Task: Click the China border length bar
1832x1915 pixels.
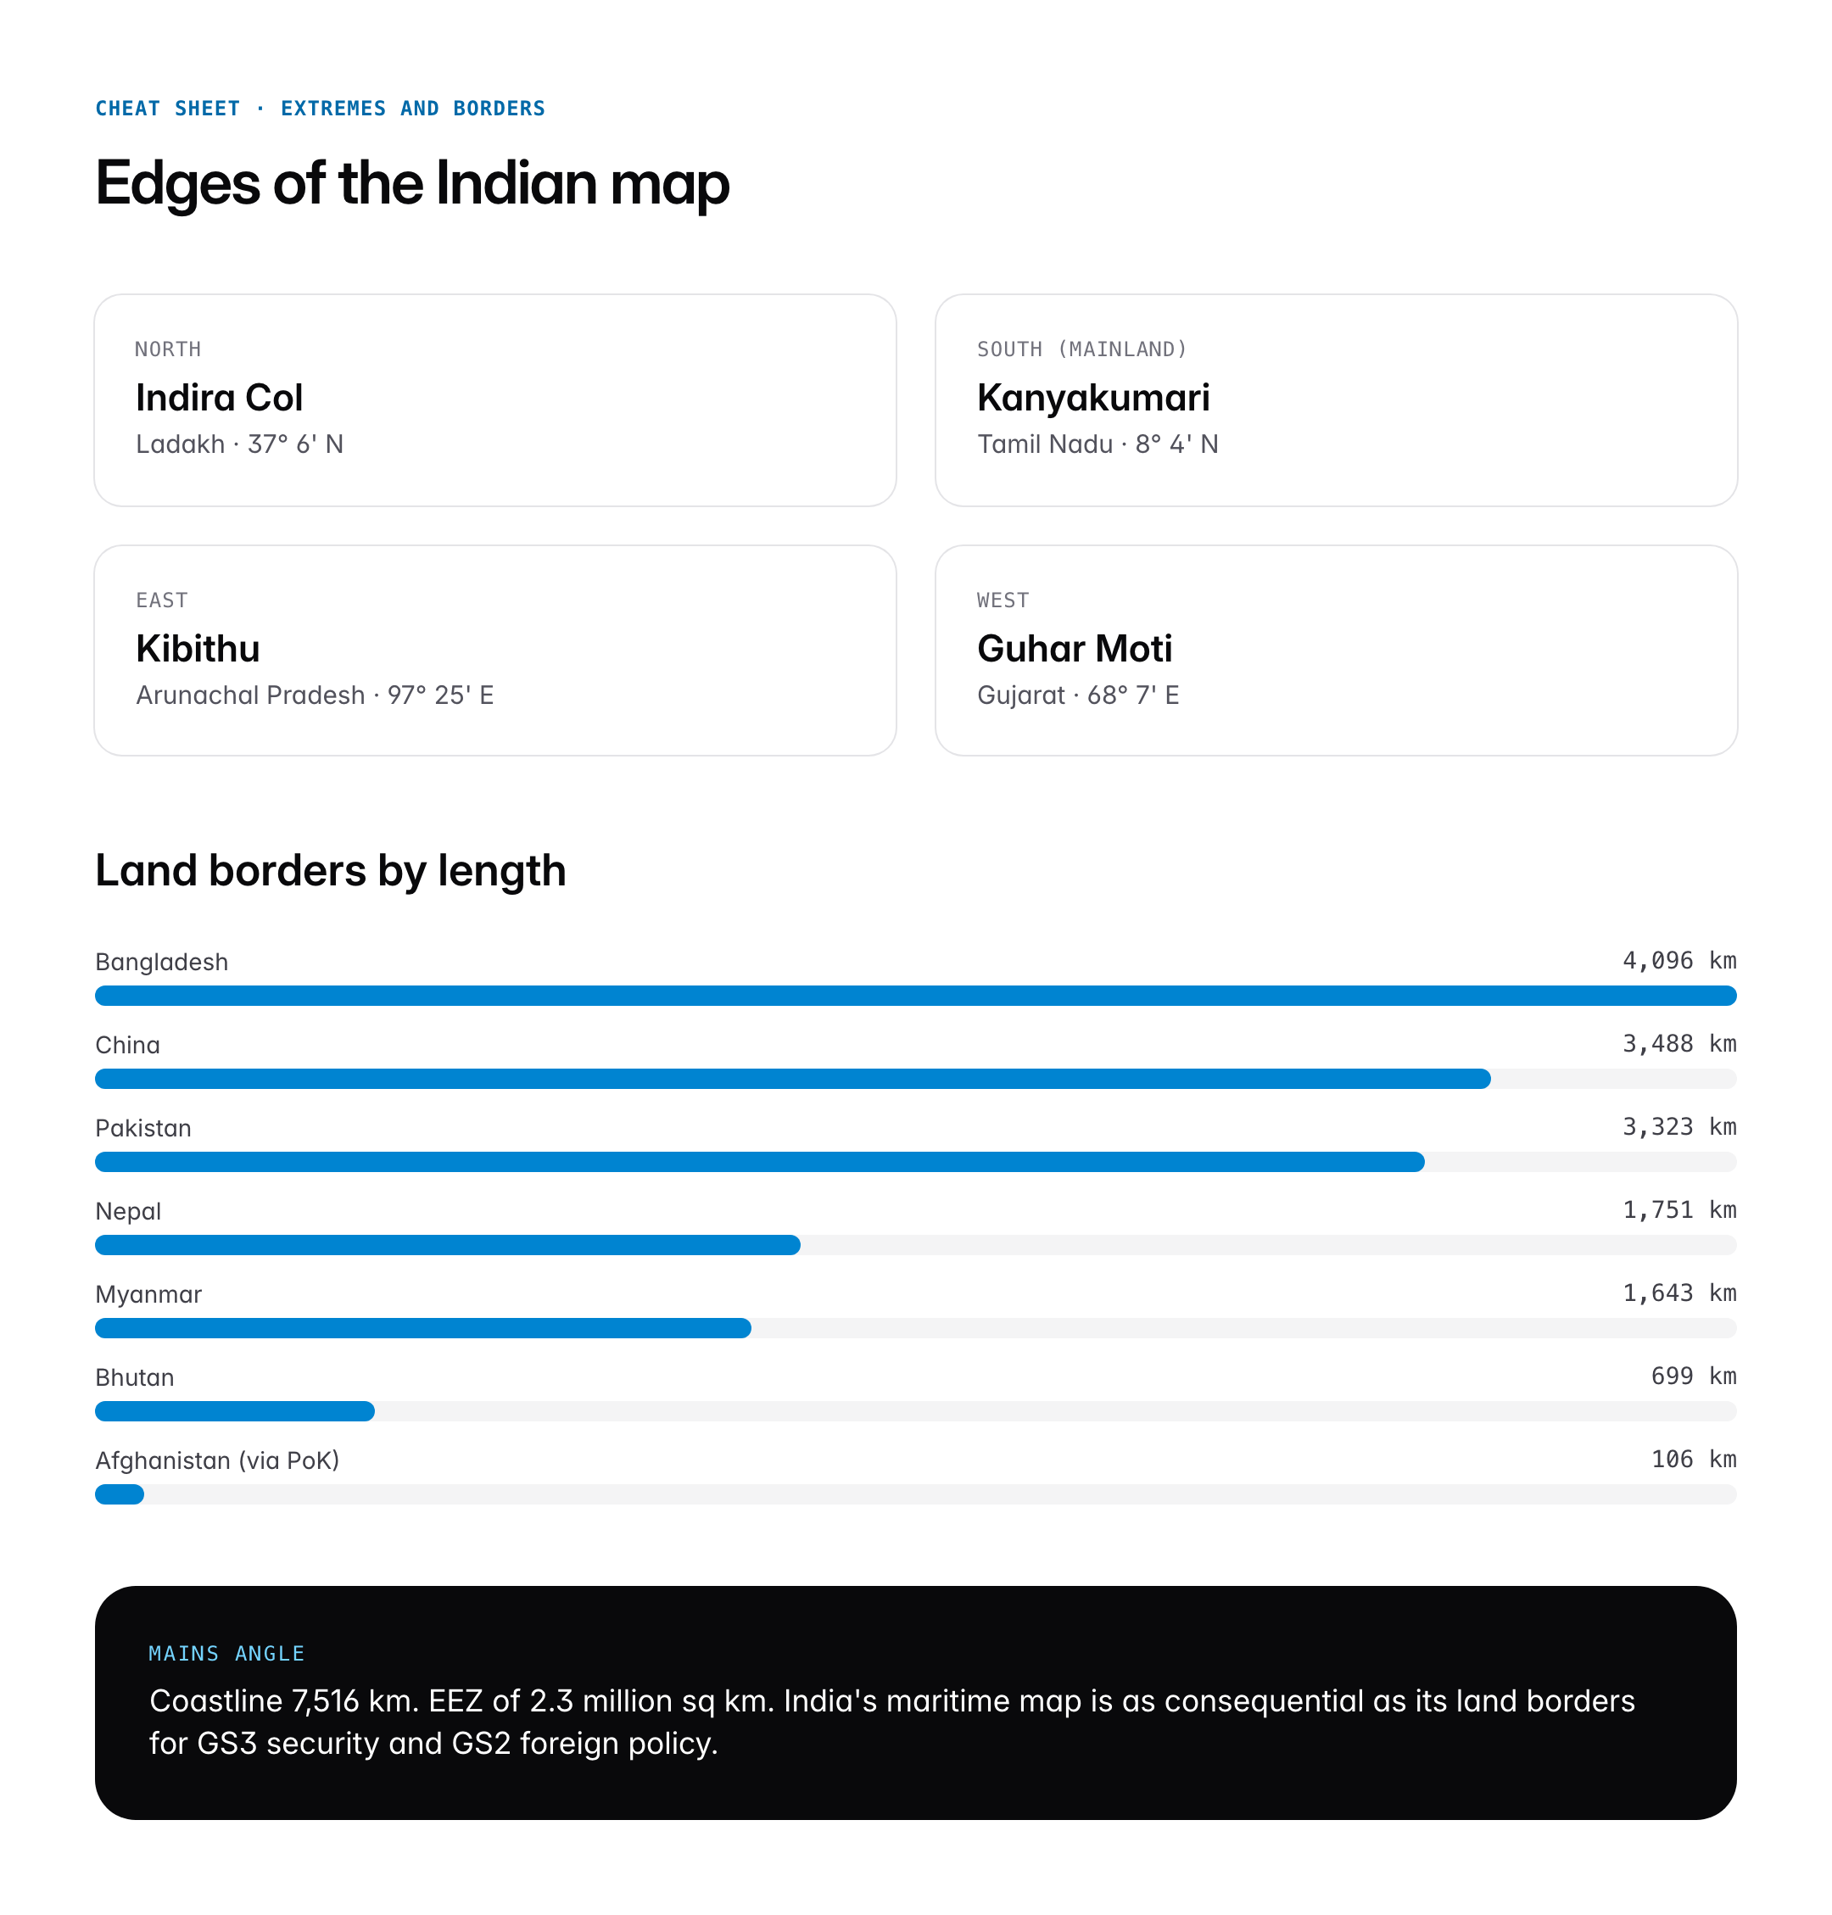Action: click(x=915, y=1078)
